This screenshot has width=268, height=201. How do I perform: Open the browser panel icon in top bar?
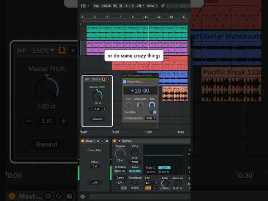[83, 6]
